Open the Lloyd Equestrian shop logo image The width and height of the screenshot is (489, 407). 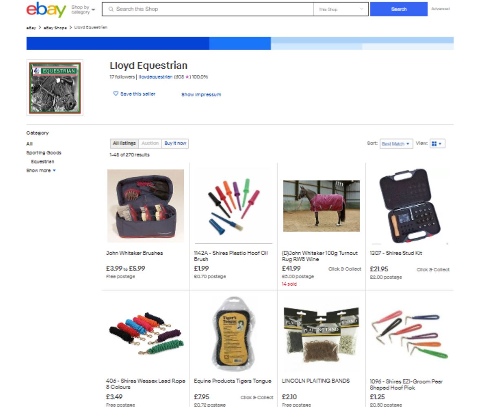[55, 88]
